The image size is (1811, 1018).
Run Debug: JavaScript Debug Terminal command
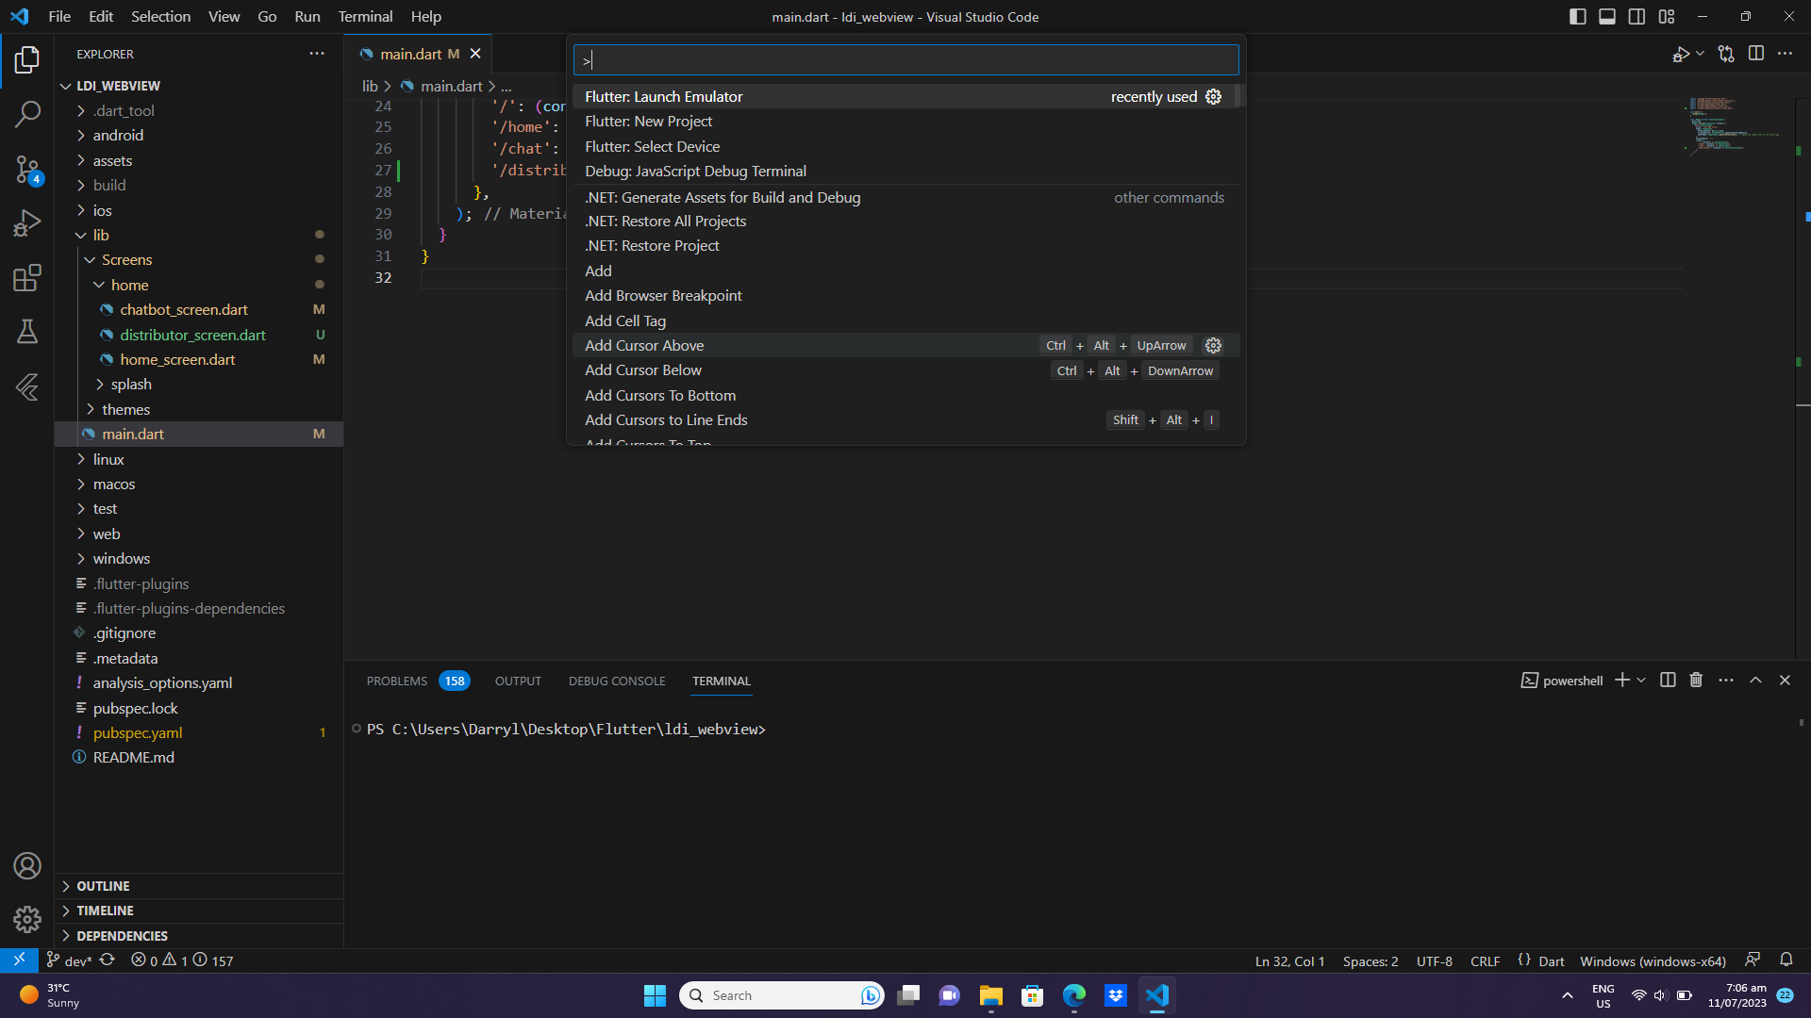[x=905, y=171]
